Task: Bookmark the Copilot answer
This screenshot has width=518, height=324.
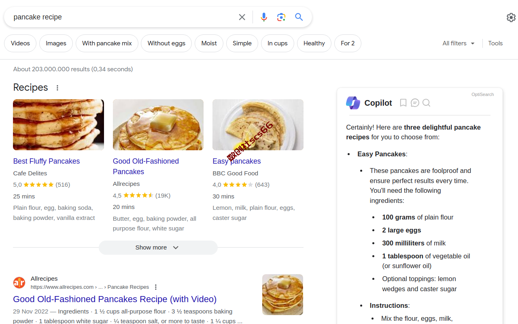Action: click(403, 103)
